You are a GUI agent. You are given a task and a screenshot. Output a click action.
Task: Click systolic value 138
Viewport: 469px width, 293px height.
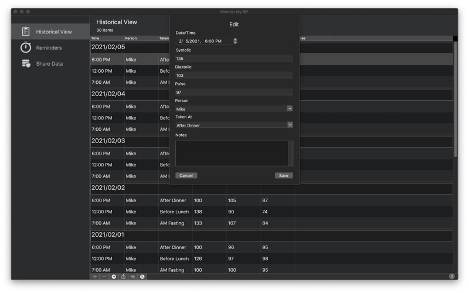[198, 212]
